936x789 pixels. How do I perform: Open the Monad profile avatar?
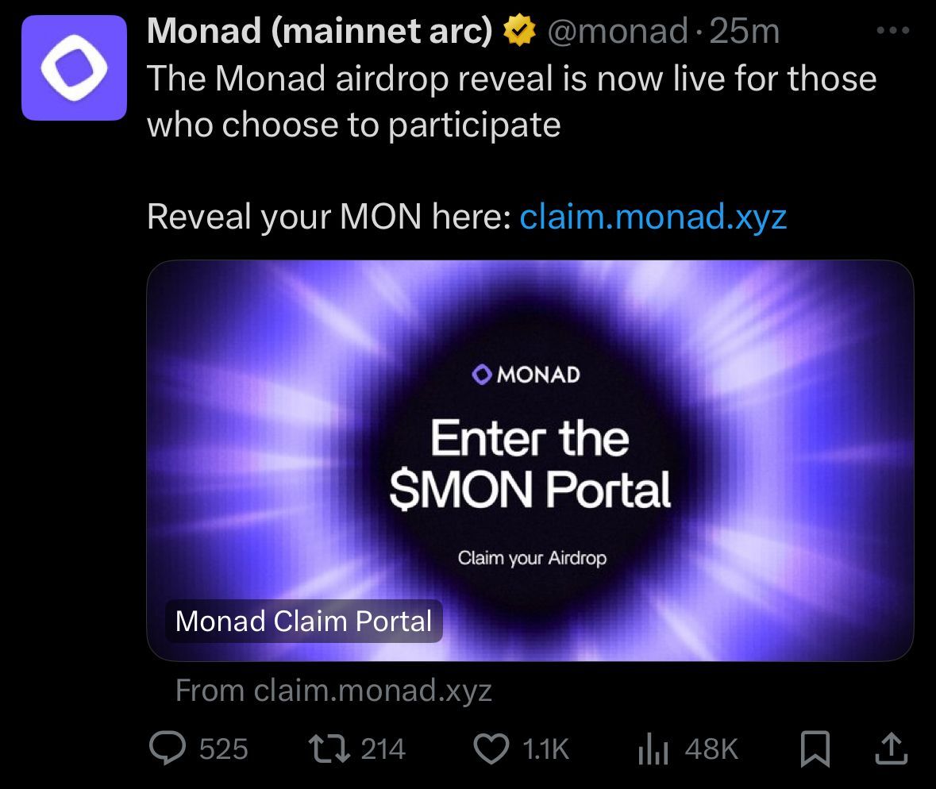tap(74, 67)
